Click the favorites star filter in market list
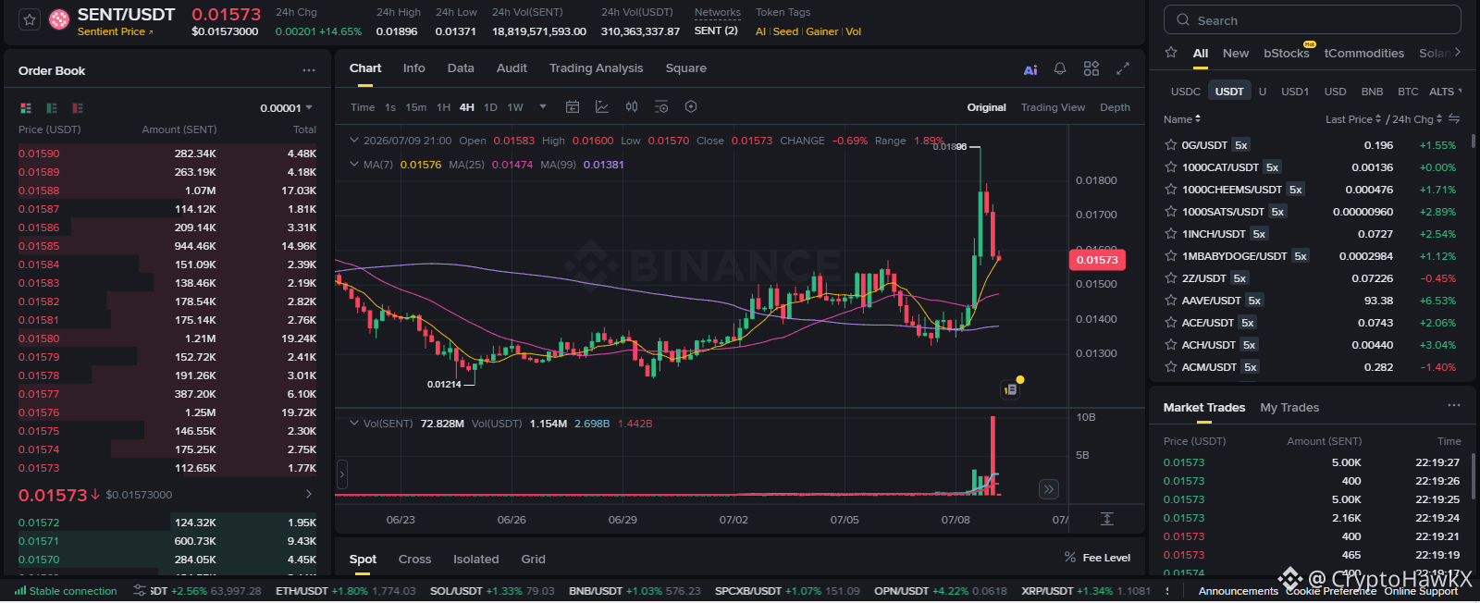The height and width of the screenshot is (603, 1480). point(1171,53)
